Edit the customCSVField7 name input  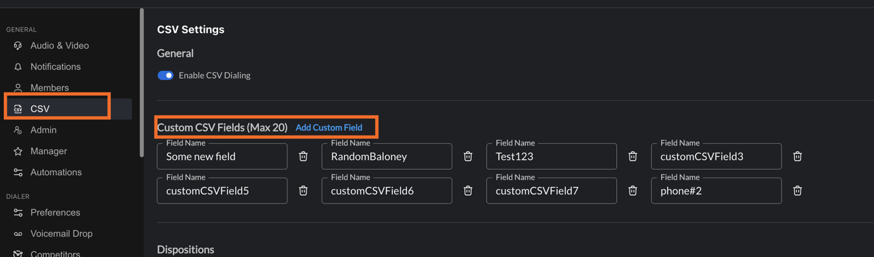(x=552, y=191)
